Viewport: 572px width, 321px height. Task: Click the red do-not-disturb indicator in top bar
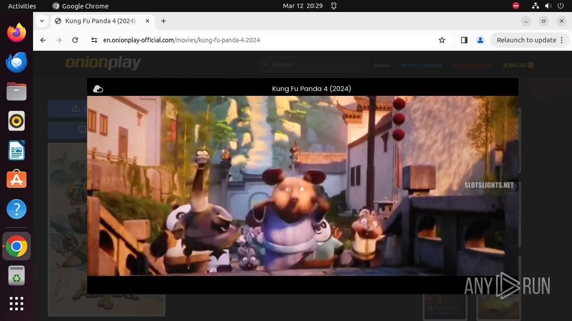[516, 6]
